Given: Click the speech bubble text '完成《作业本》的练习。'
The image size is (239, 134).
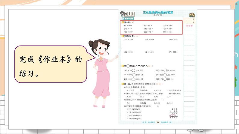Looking at the screenshot, I should 51,66.
